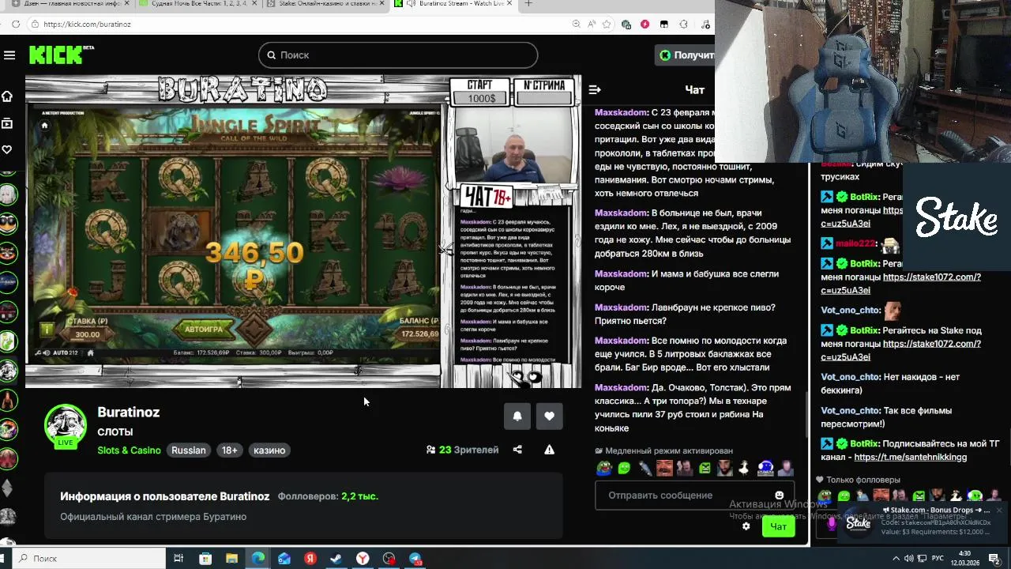
Task: Open Buratinoz channel avatar
Action: click(x=66, y=426)
